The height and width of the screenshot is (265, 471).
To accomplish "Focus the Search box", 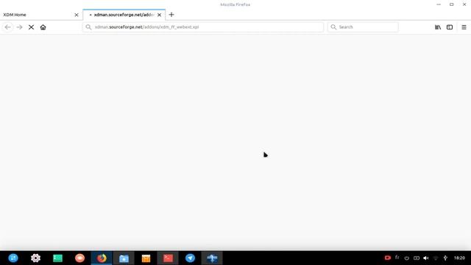I will pos(363,27).
